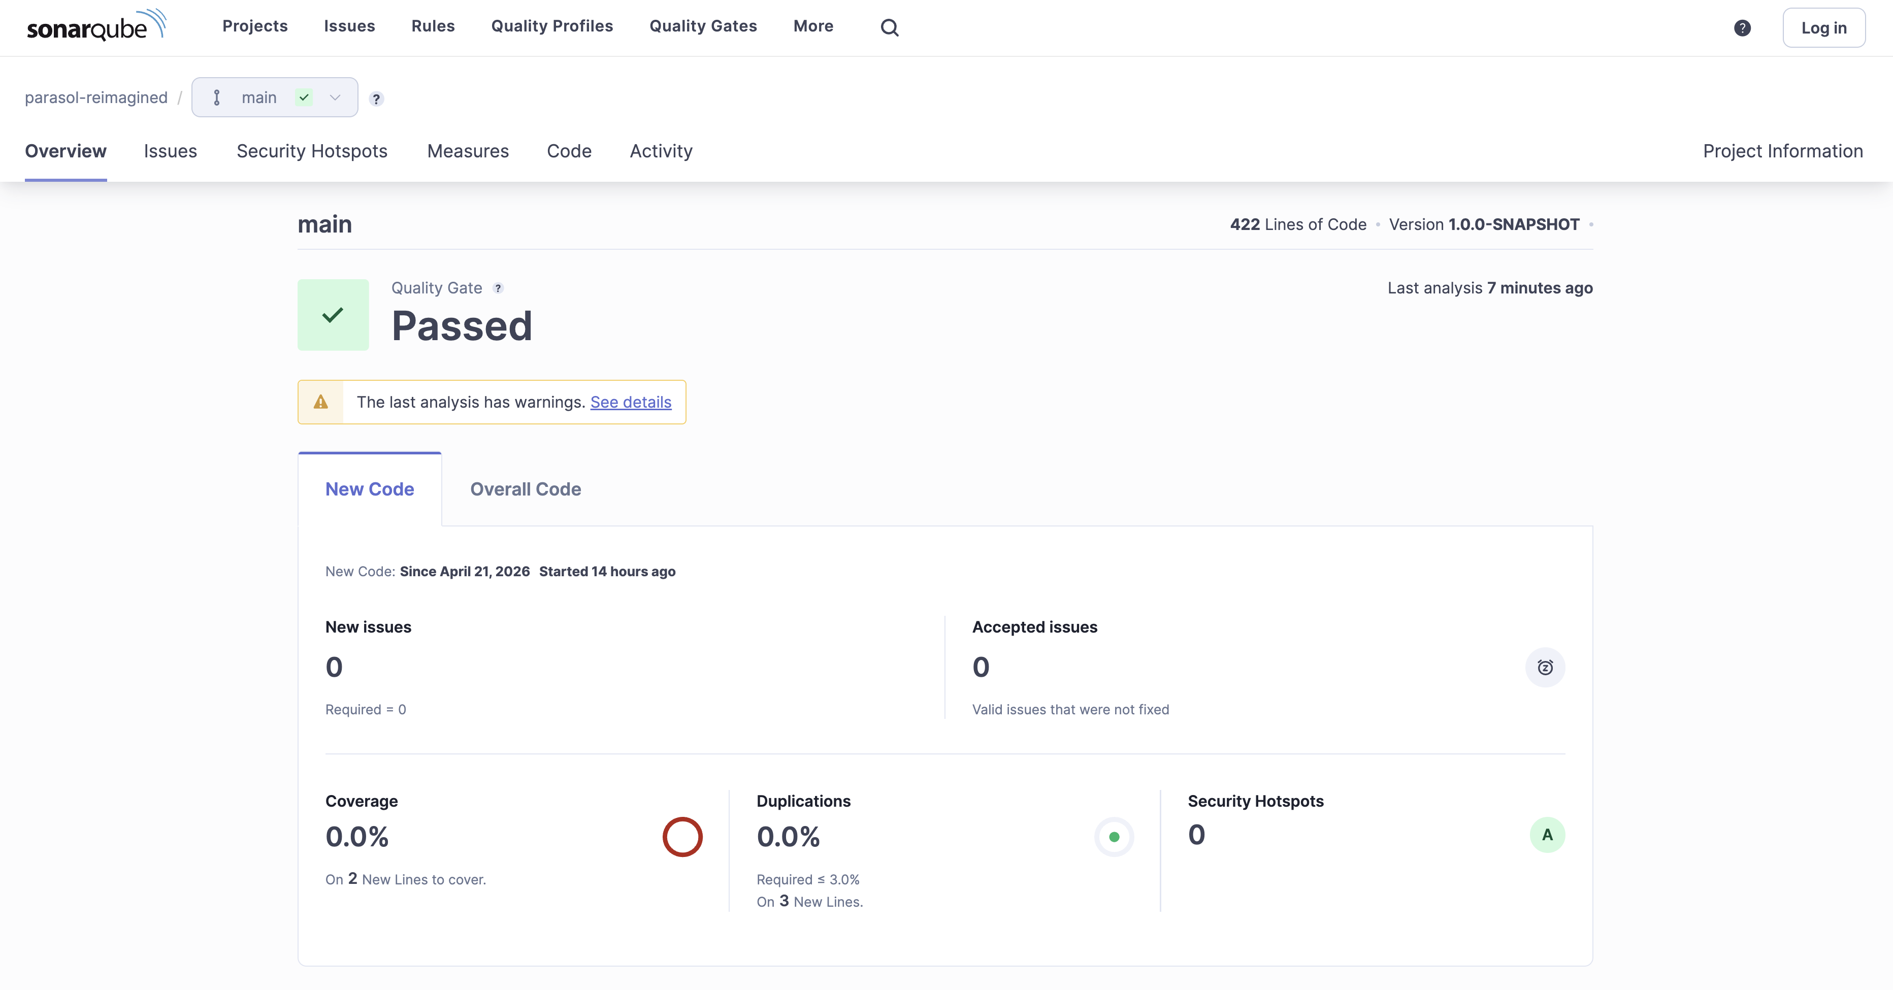The width and height of the screenshot is (1893, 990).
Task: Open Quality Profiles in top navigation
Action: click(x=552, y=26)
